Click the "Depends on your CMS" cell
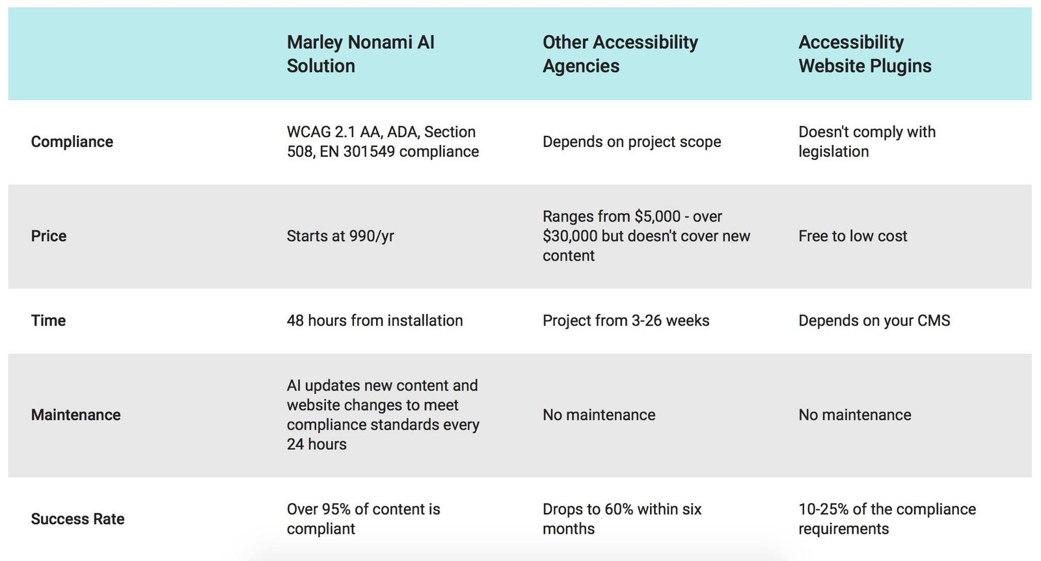Viewport: 1041px width, 561px height. (x=874, y=320)
